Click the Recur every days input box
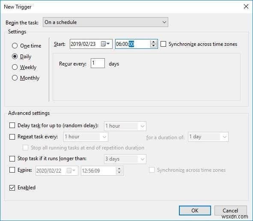 (x=98, y=63)
